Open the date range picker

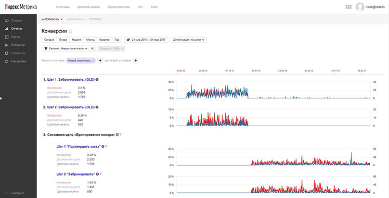coord(146,40)
